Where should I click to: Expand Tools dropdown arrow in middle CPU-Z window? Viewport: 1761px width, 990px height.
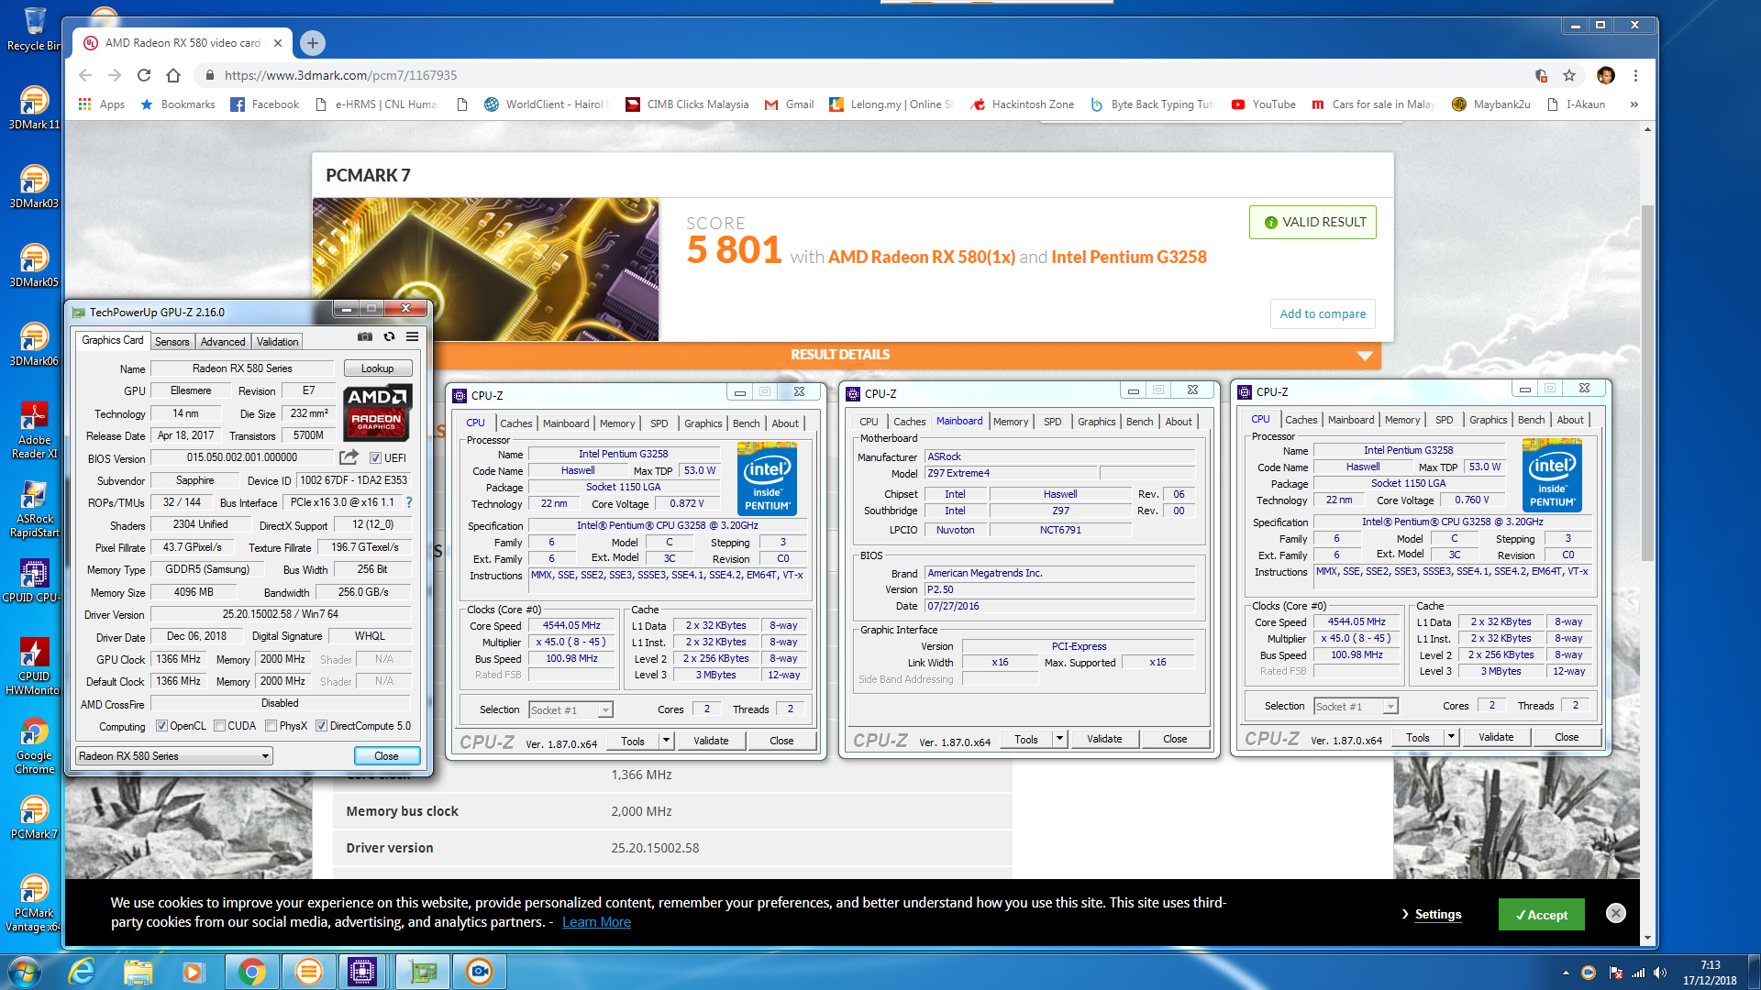pyautogui.click(x=1060, y=739)
